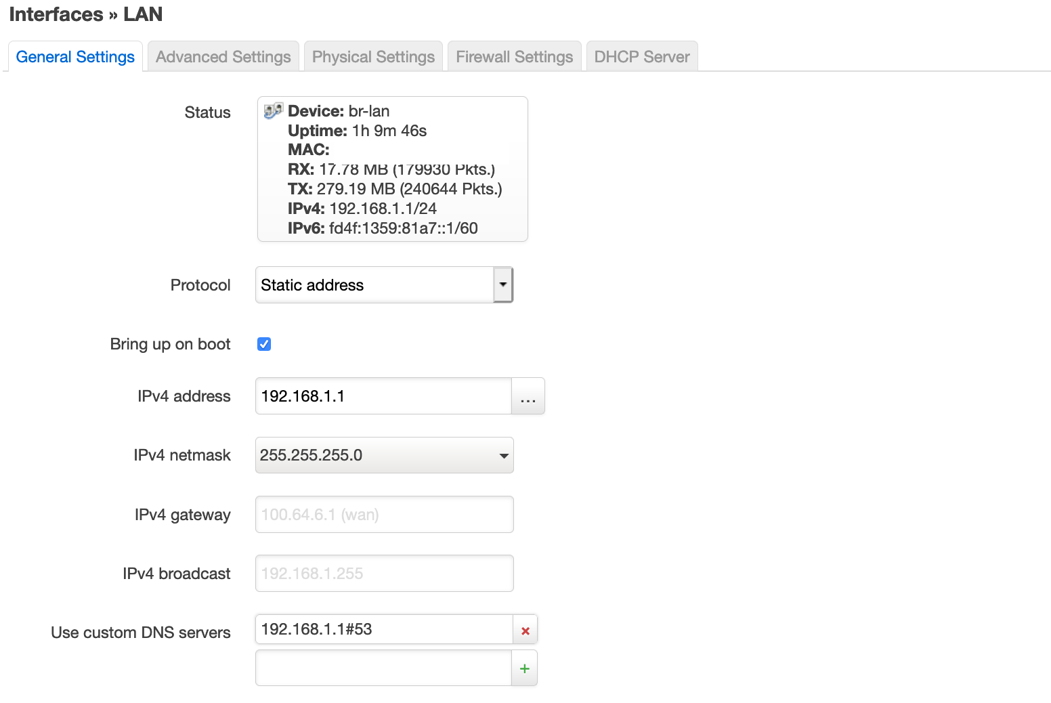The image size is (1051, 703).
Task: Go to the DHCP Server tab
Action: (642, 57)
